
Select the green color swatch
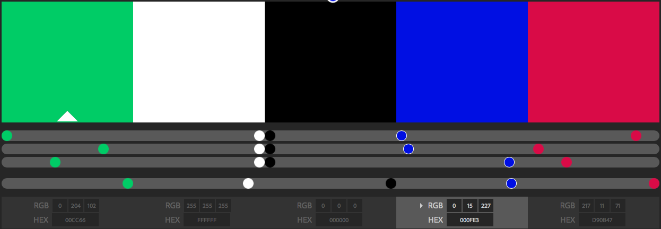67,58
